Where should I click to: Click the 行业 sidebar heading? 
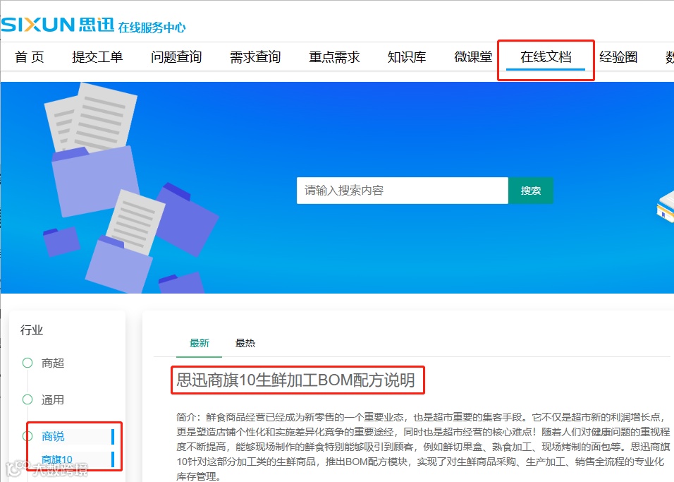point(32,330)
